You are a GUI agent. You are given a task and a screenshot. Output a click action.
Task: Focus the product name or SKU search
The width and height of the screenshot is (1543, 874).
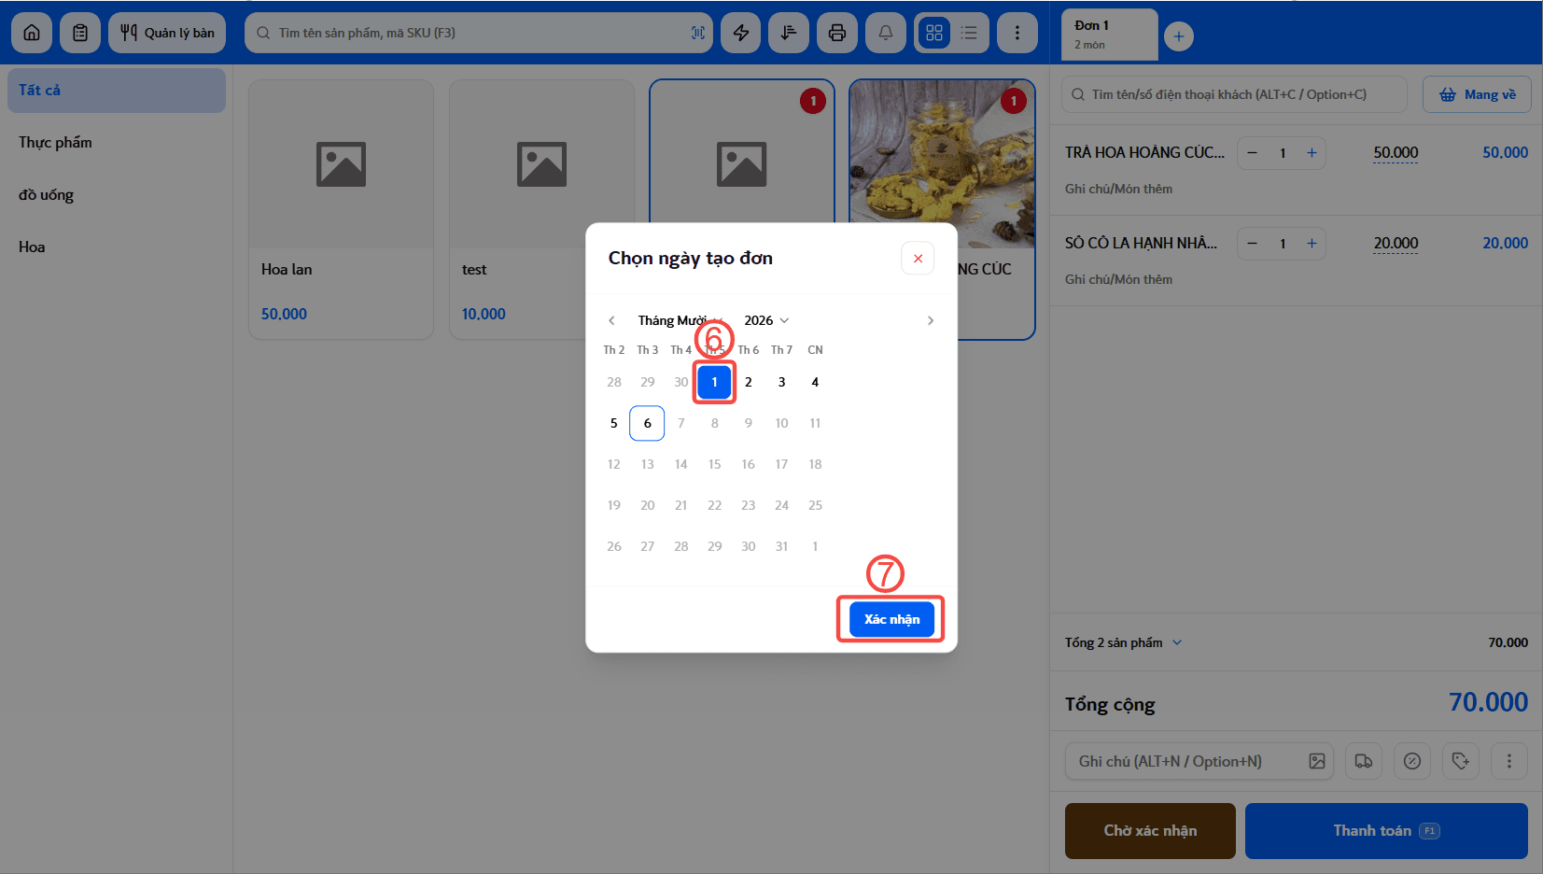click(478, 33)
